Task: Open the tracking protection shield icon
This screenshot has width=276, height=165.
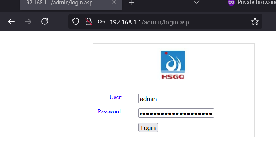Action: pos(76,22)
